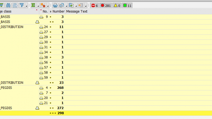Image resolution: width=212 pixels, height=119 pixels.
Task: Select the _DISTRIBUTION class cell in row 24
Action: click(12, 27)
